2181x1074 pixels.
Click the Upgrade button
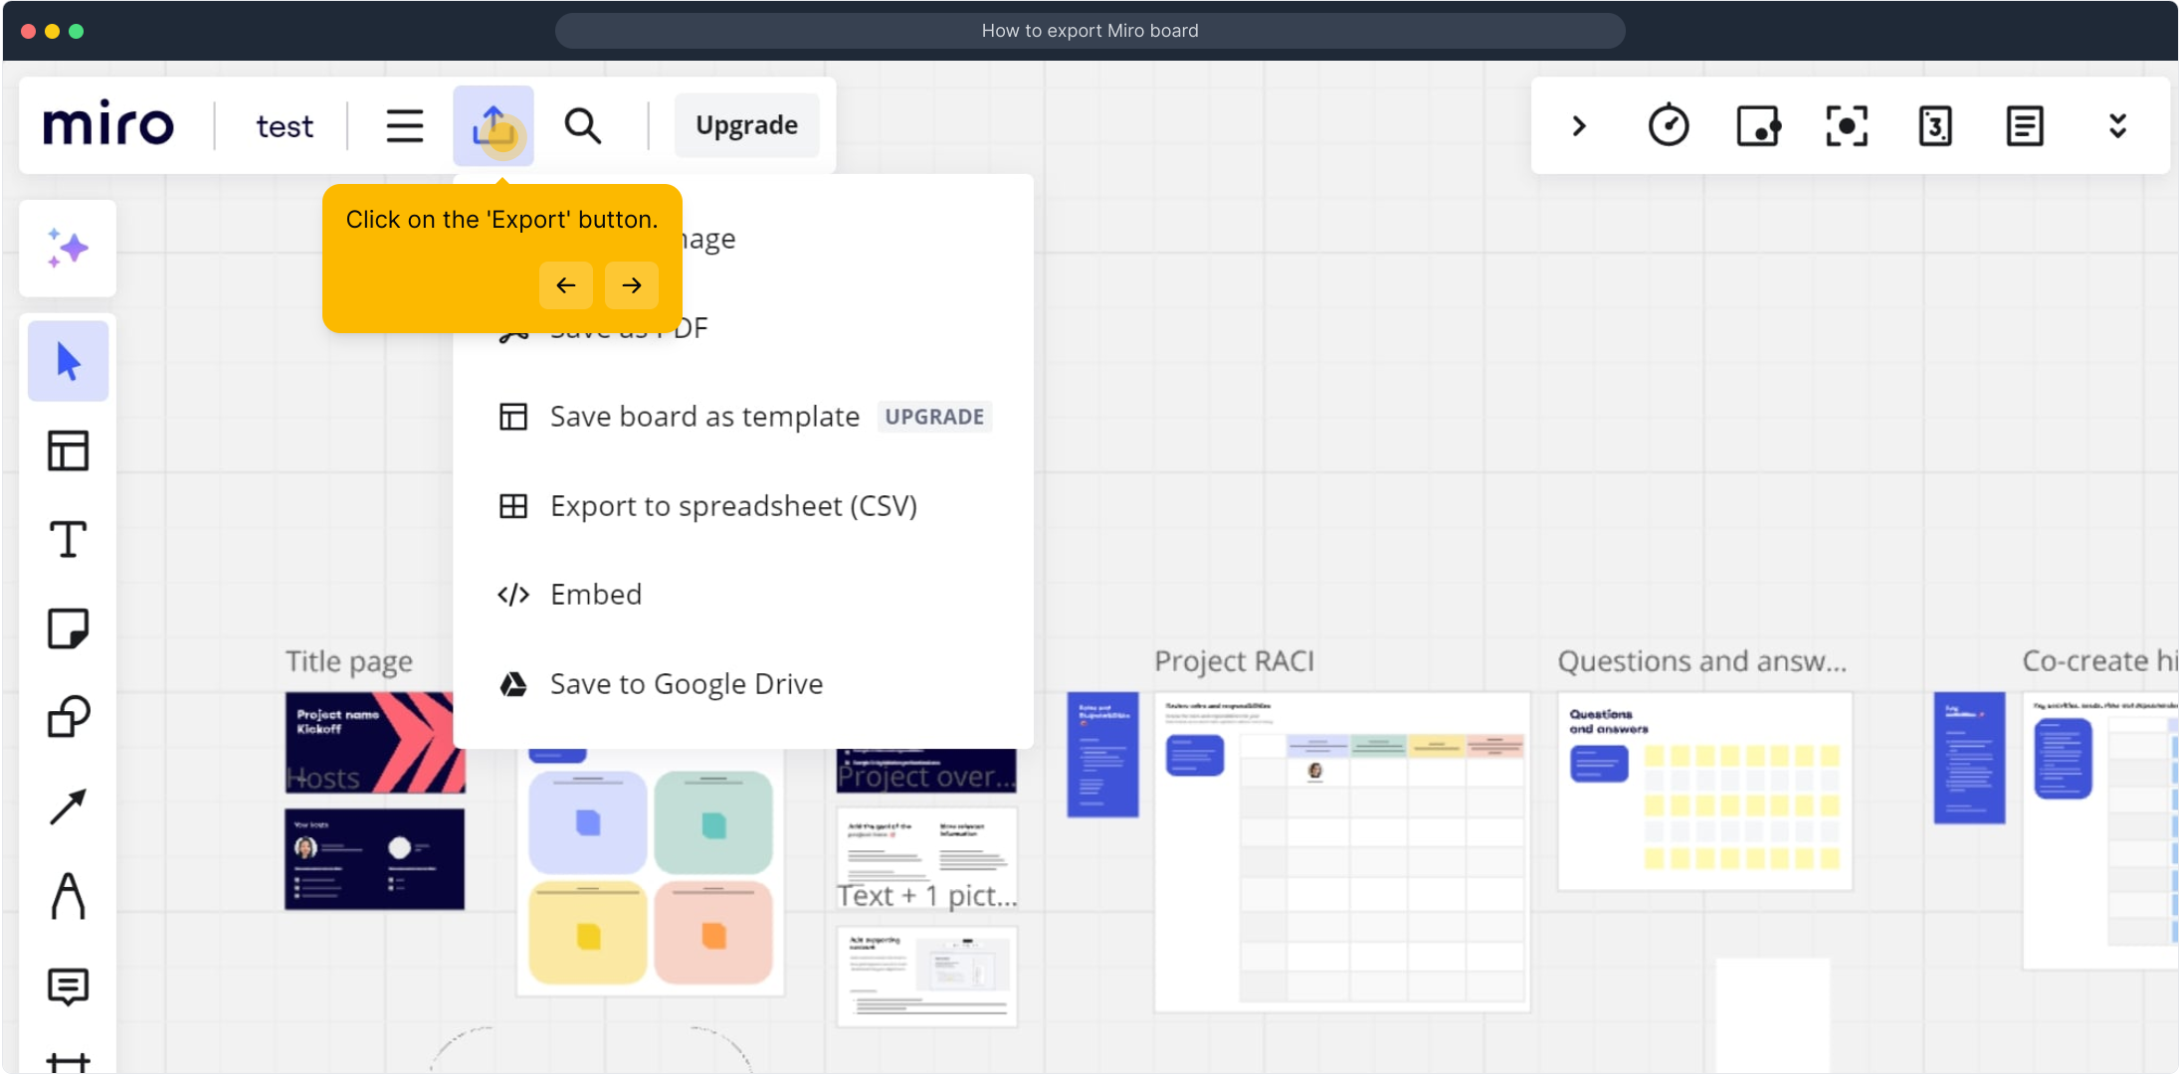[x=746, y=125]
